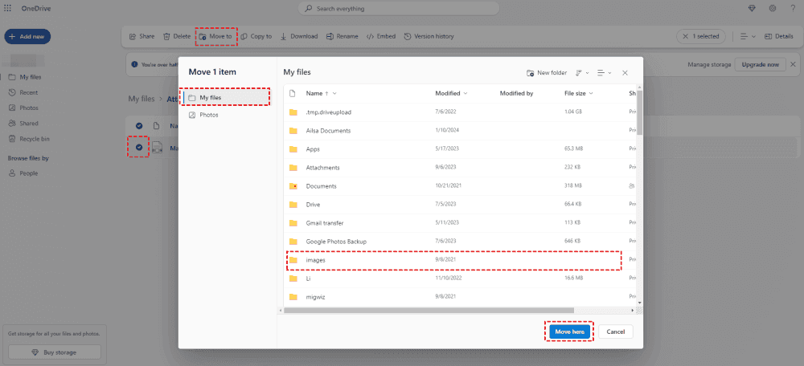Expand the Modified column dropdown
Image resolution: width=804 pixels, height=366 pixels.
pyautogui.click(x=466, y=94)
